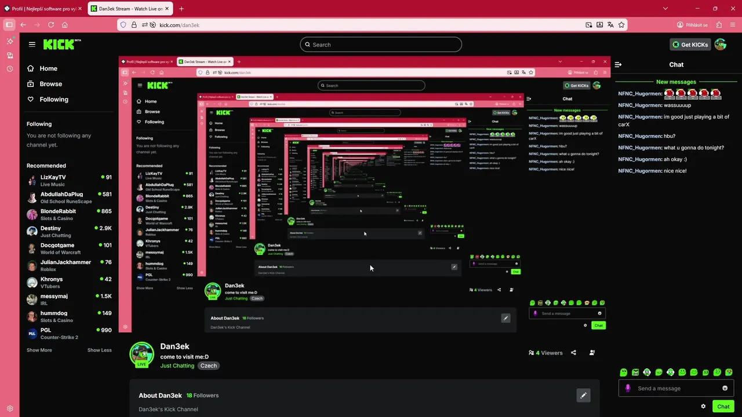Click the Send a message input

[x=676, y=388]
